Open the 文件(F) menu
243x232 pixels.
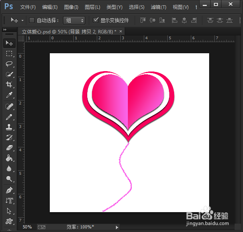point(28,7)
